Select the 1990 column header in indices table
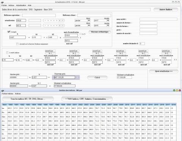Viewport: 182px width, 141px height. point(11,105)
